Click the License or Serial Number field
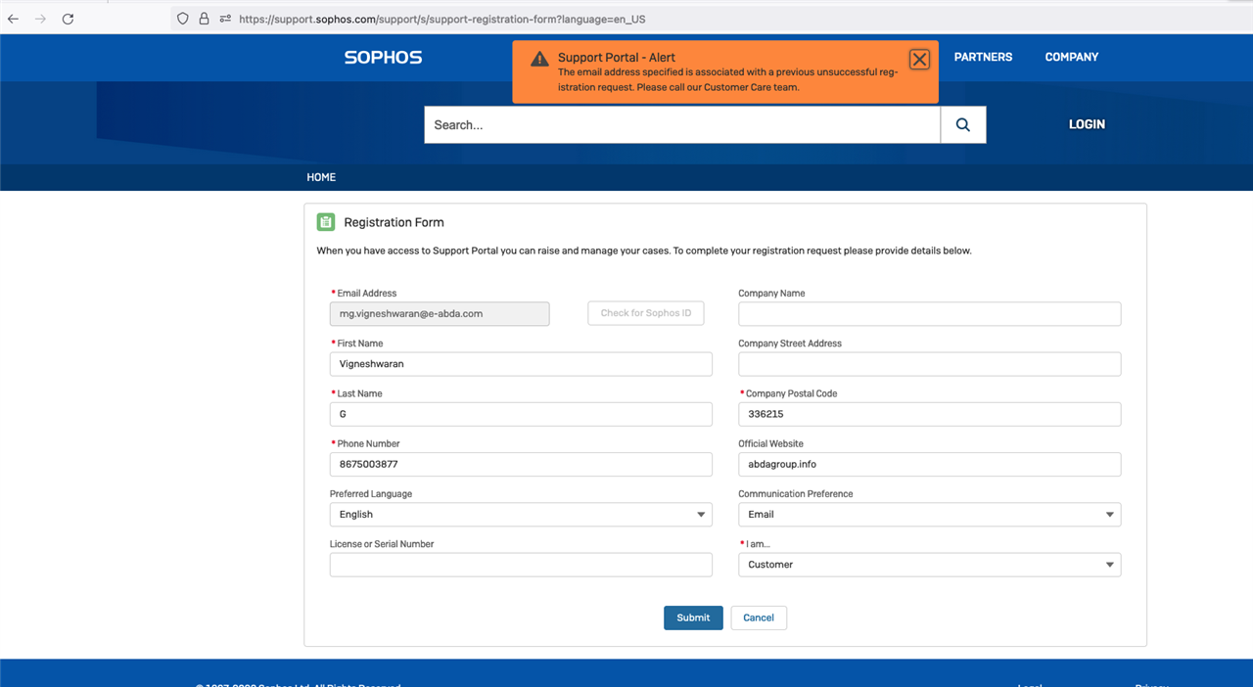1253x687 pixels. pyautogui.click(x=521, y=565)
